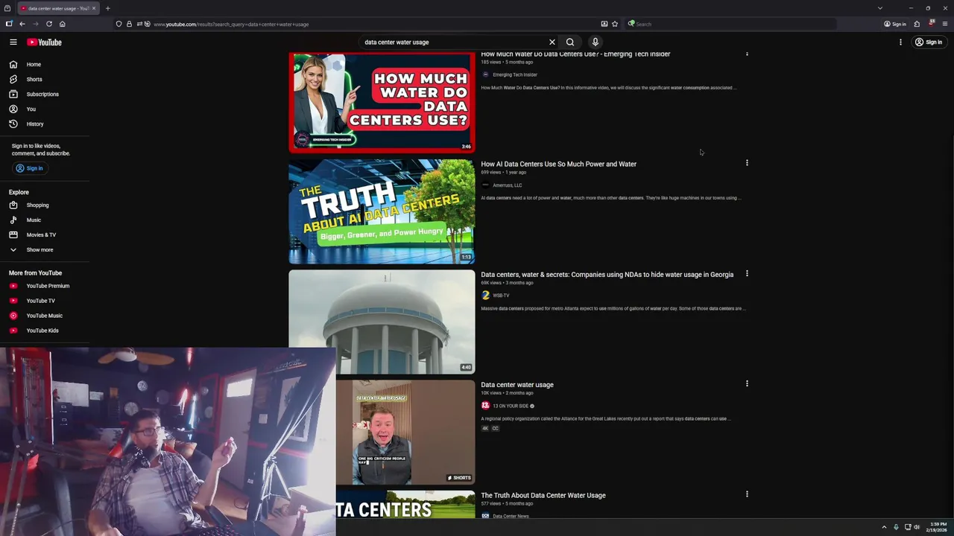
Task: Bookmark this page with the star icon
Action: point(615,24)
